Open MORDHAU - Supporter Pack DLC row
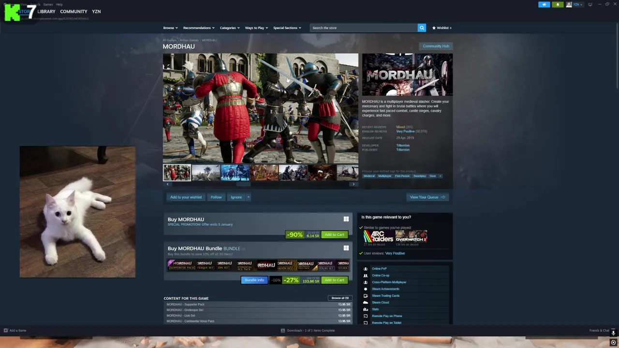 pos(258,304)
